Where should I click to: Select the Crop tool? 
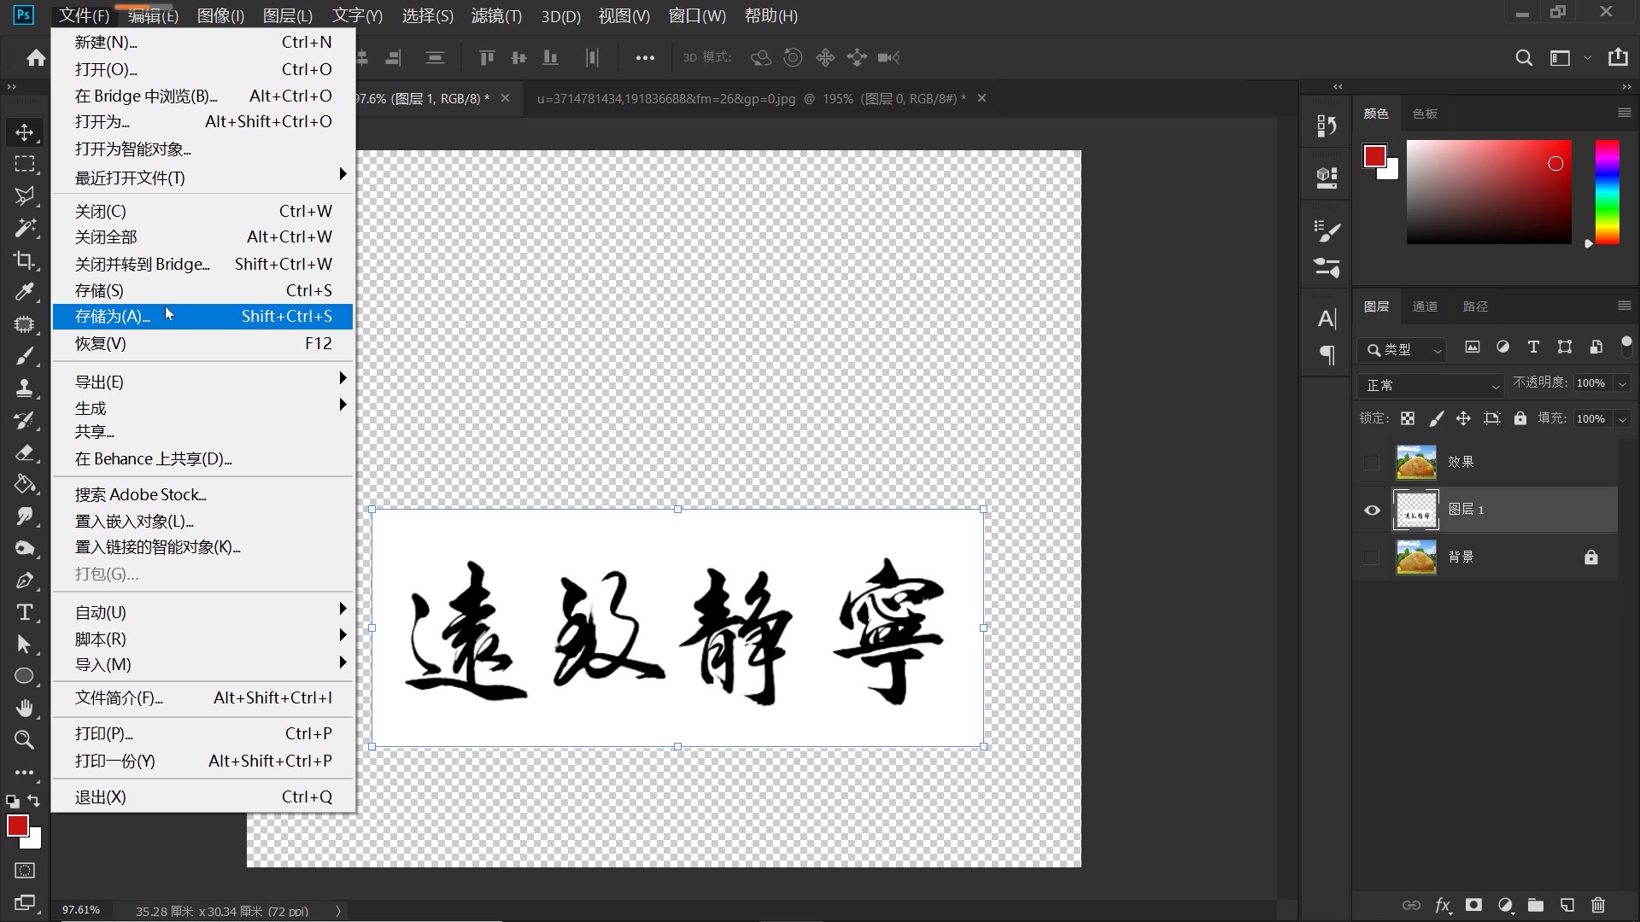coord(25,260)
